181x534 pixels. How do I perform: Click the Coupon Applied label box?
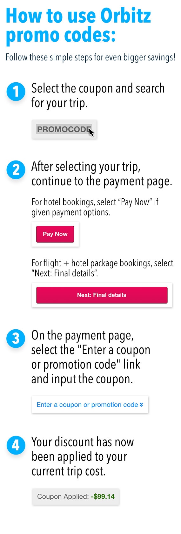click(76, 496)
